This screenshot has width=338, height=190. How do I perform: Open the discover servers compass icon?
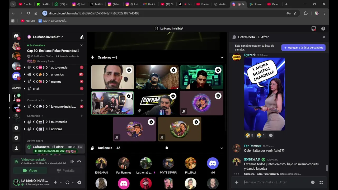16,138
